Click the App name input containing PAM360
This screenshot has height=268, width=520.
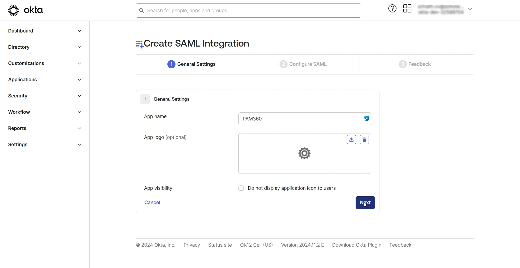coord(298,119)
